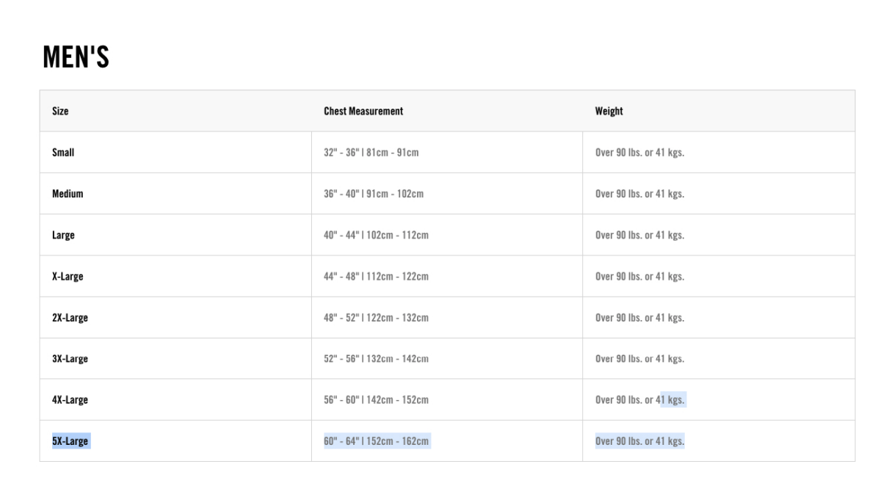Click chest measurement 36" - 40" | 91cm - 102cm

(x=374, y=194)
